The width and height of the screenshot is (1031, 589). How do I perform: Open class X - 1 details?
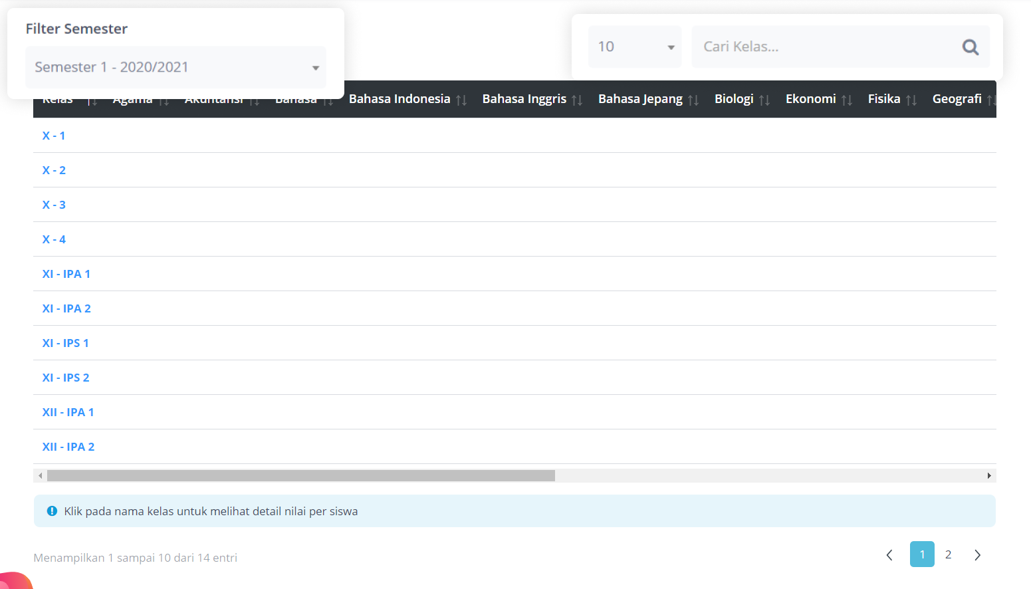pyautogui.click(x=54, y=136)
